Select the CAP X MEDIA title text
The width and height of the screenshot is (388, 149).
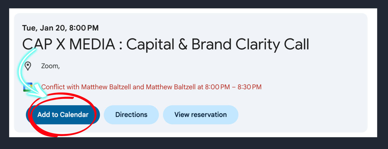68,44
